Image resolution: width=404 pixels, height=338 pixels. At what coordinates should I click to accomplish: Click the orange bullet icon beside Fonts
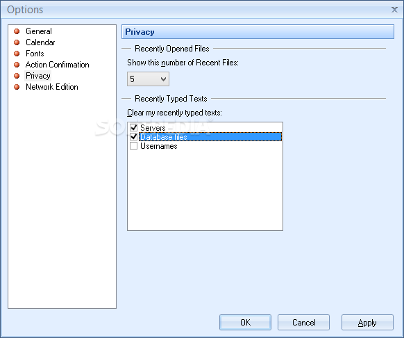pyautogui.click(x=17, y=54)
